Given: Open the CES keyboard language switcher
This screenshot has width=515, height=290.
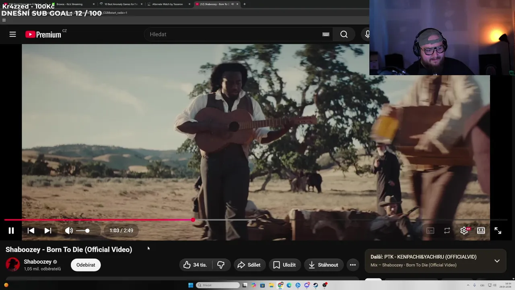Looking at the screenshot, I should [x=482, y=285].
